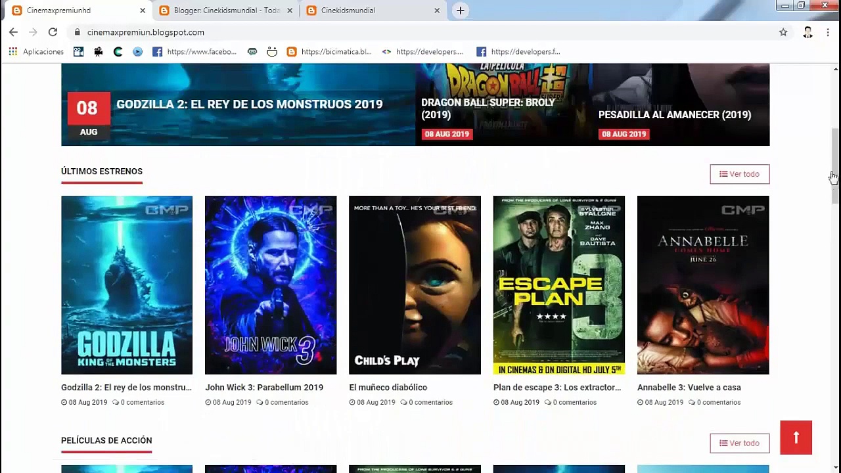This screenshot has width=841, height=473.
Task: Go back to the previous page
Action: coord(13,32)
